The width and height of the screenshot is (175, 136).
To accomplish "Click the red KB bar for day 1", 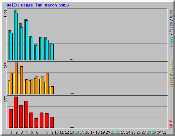I will coord(11,119).
